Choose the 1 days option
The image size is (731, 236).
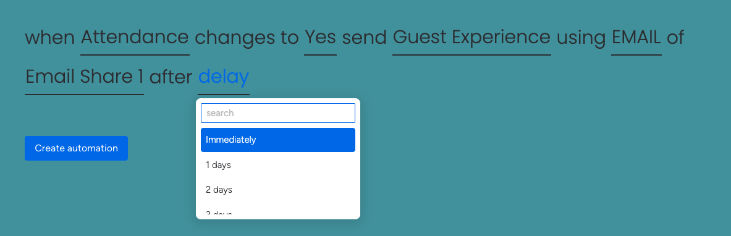pyautogui.click(x=278, y=165)
